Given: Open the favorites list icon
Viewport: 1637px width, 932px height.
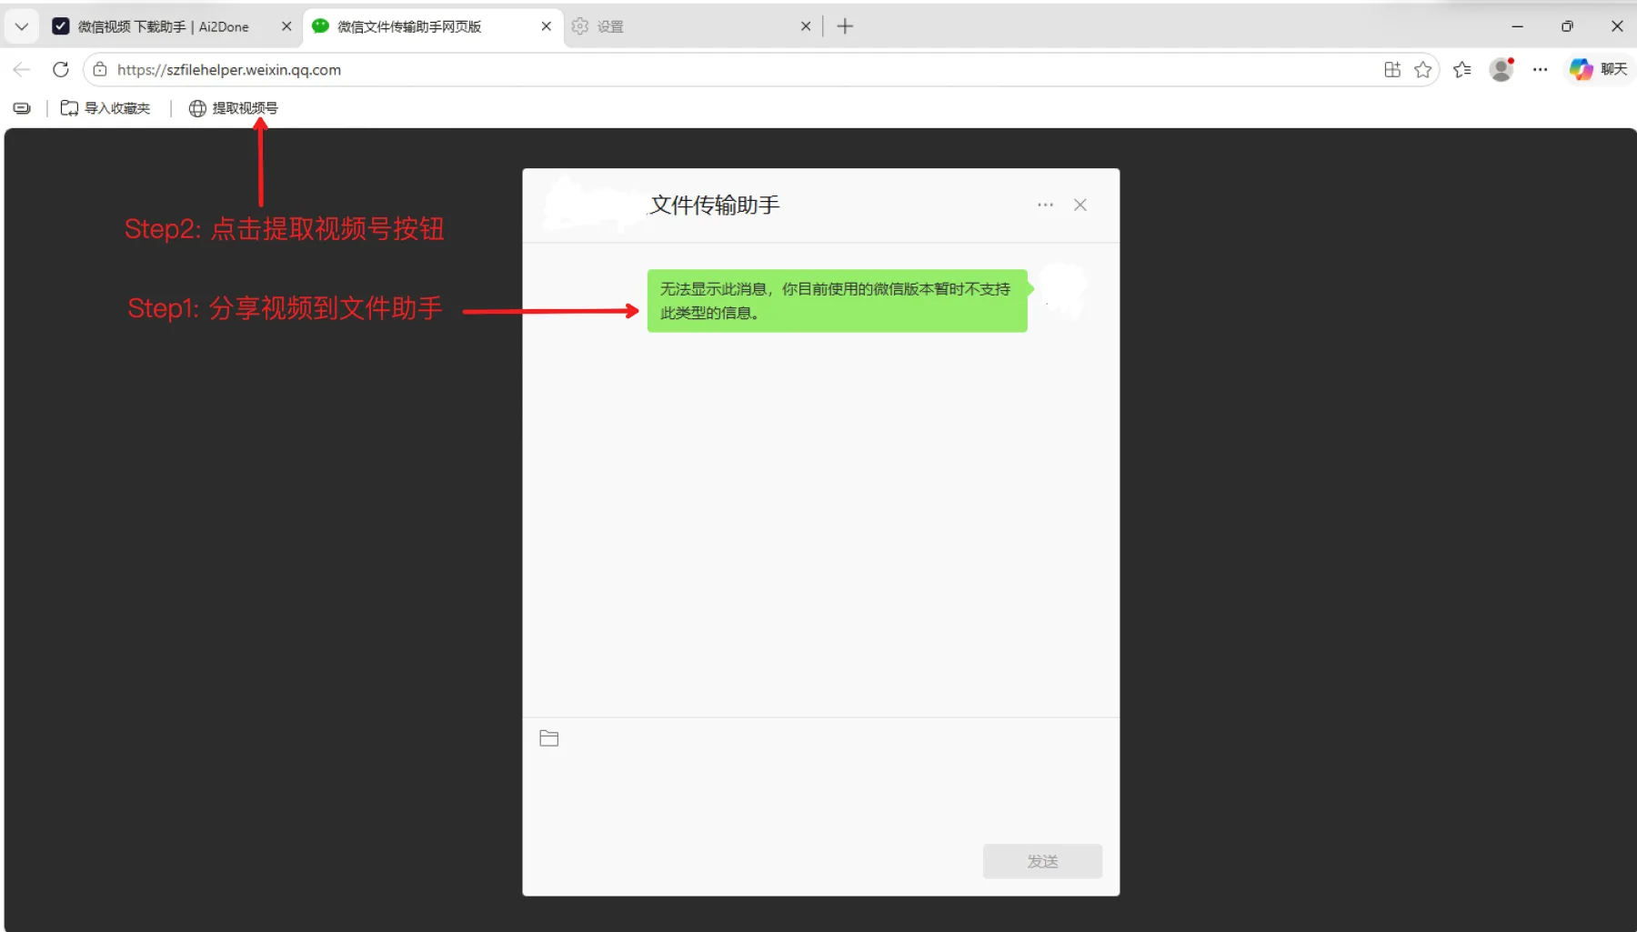Looking at the screenshot, I should click(1462, 70).
